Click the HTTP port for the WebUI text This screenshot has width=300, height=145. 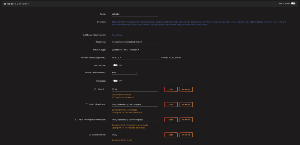123,97
